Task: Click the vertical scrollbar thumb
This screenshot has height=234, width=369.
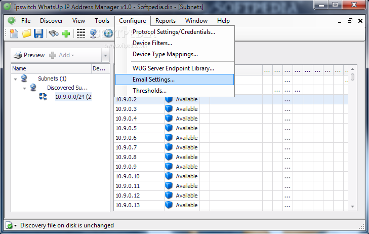Action: (x=352, y=77)
